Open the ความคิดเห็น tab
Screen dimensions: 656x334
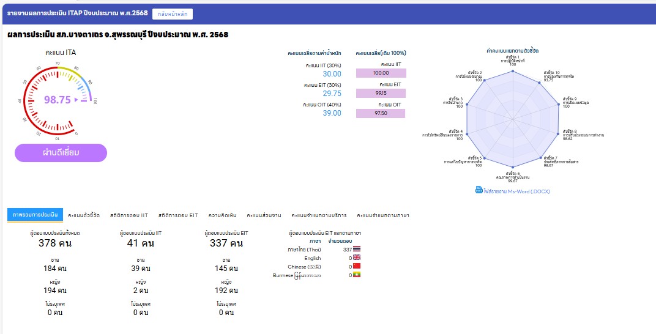click(x=223, y=215)
